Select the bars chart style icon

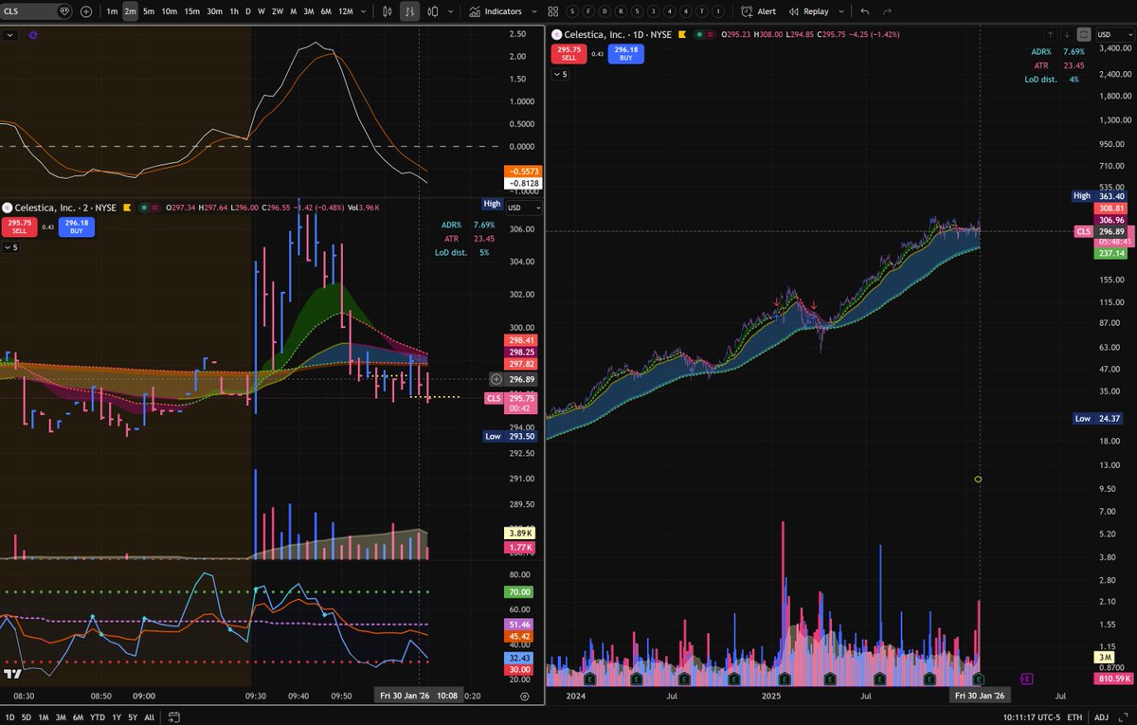coord(410,11)
